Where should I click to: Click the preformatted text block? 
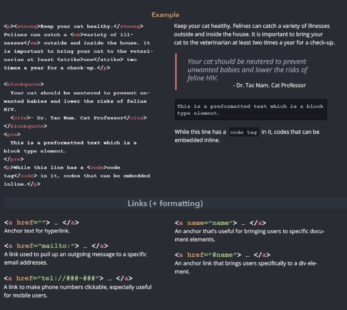[x=251, y=110]
